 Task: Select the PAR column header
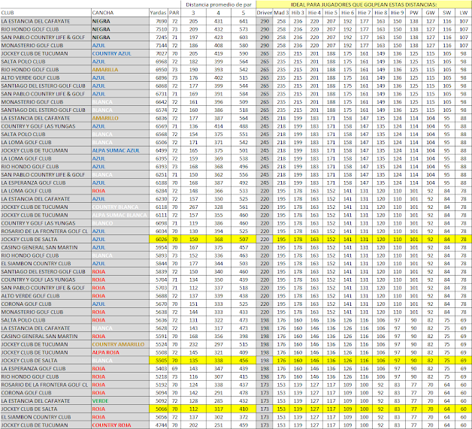[174, 13]
